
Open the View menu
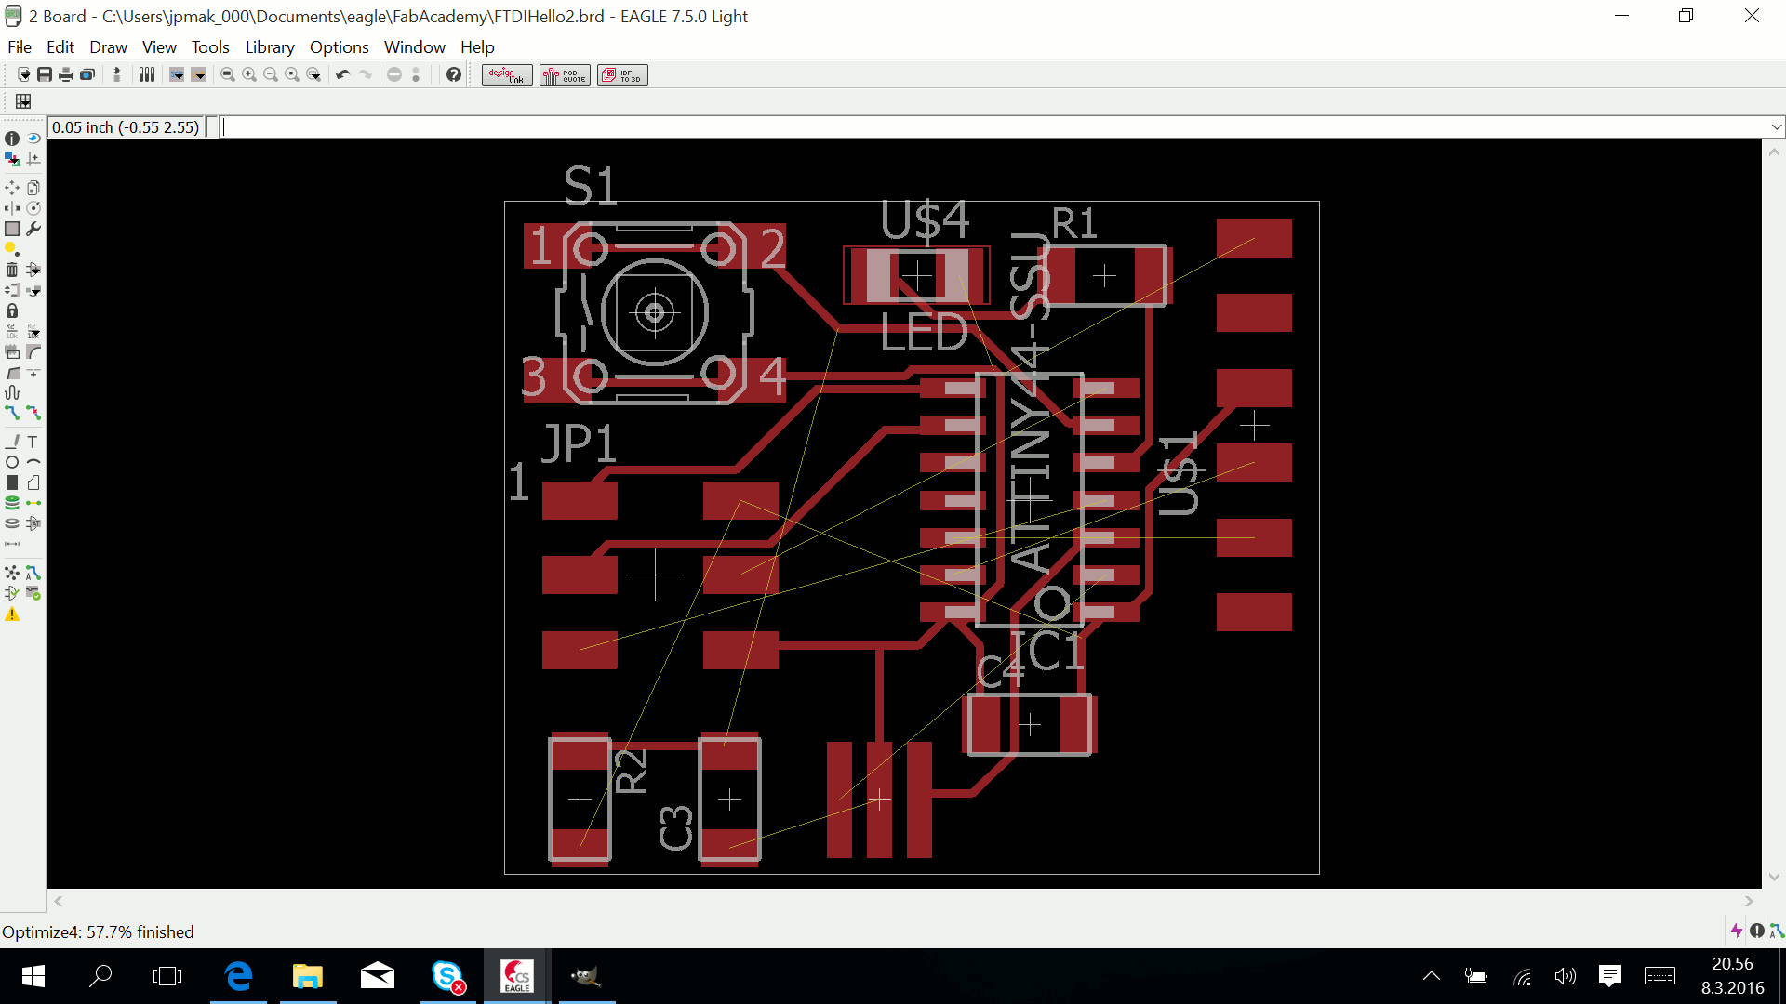159,46
